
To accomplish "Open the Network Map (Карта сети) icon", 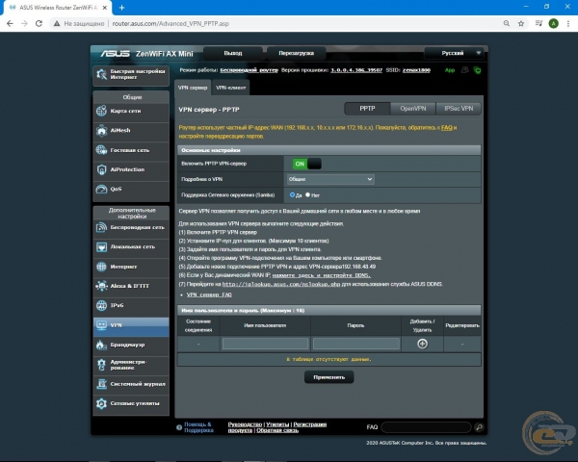I will (101, 111).
